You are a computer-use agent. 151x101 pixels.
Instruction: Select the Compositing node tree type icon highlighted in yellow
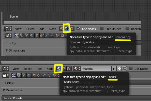click(x=67, y=28)
